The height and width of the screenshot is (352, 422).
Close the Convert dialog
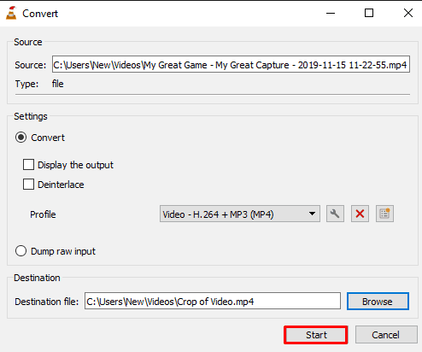408,13
